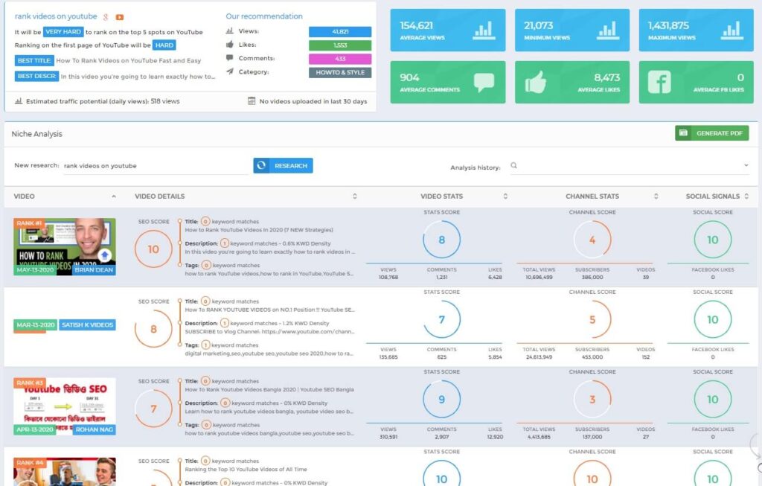Open the Rank #3 Rohan Nag video thumbnail
The image size is (762, 486).
pos(65,406)
